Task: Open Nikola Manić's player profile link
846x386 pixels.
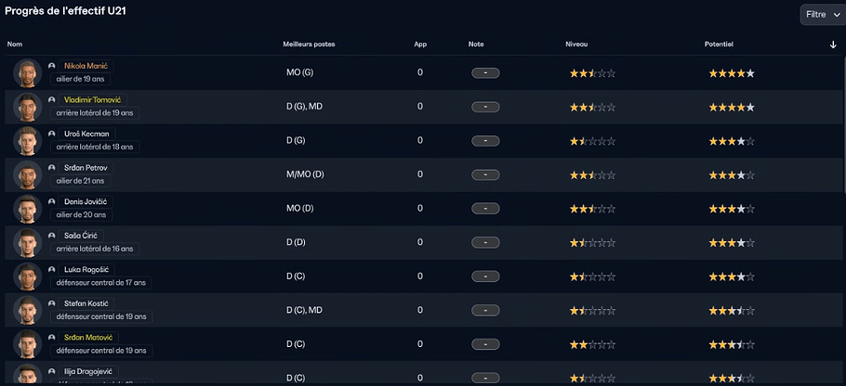Action: [x=86, y=66]
